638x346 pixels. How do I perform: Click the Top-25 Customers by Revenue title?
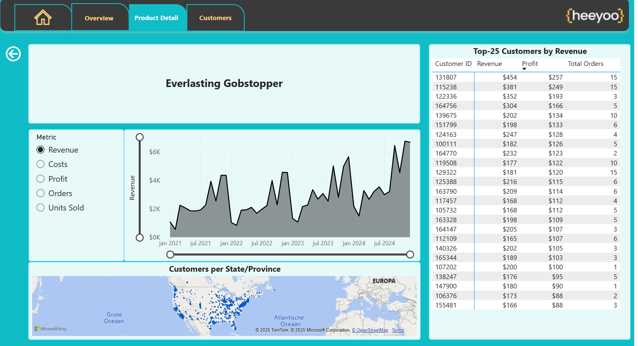pos(530,51)
